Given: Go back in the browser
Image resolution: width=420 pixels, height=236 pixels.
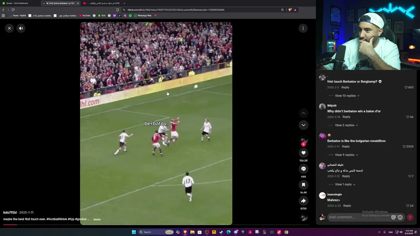Looking at the screenshot, I should (x=3, y=10).
